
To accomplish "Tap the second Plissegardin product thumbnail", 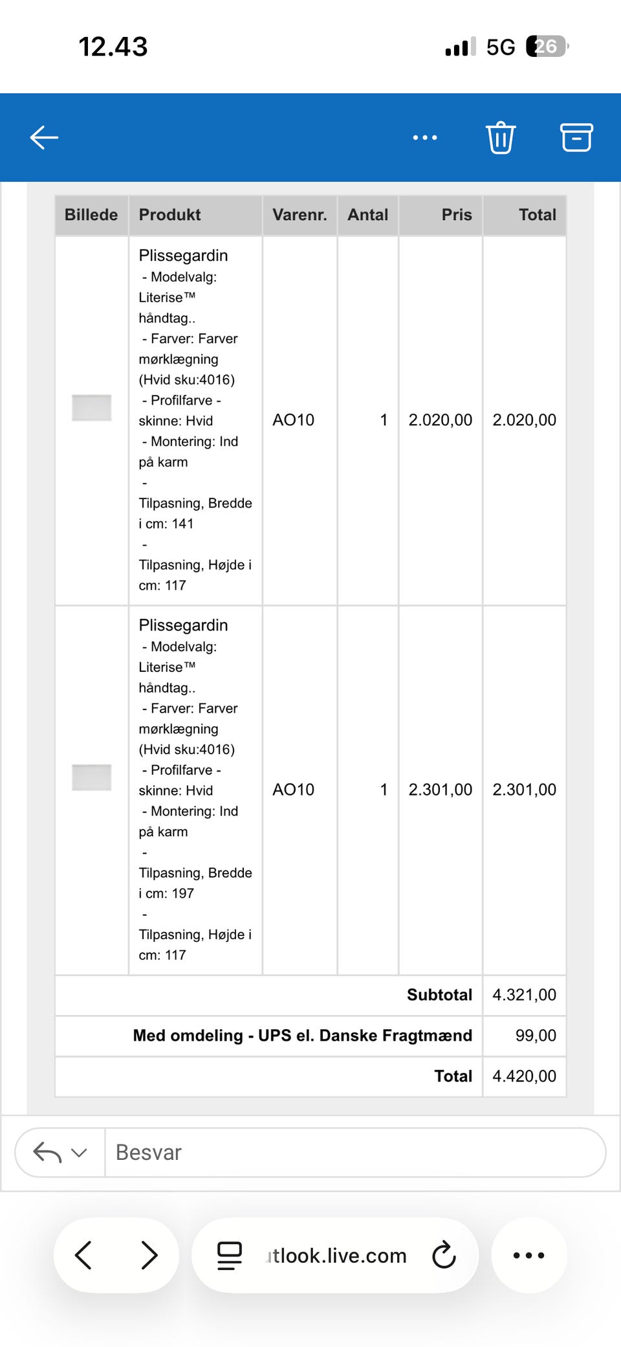I will pyautogui.click(x=91, y=777).
